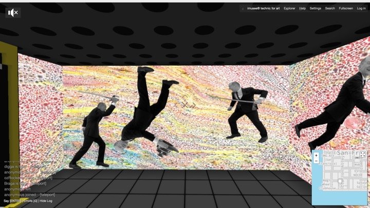The height and width of the screenshot is (208, 370).
Task: Unmute sound with the speaker icon
Action: pos(13,12)
